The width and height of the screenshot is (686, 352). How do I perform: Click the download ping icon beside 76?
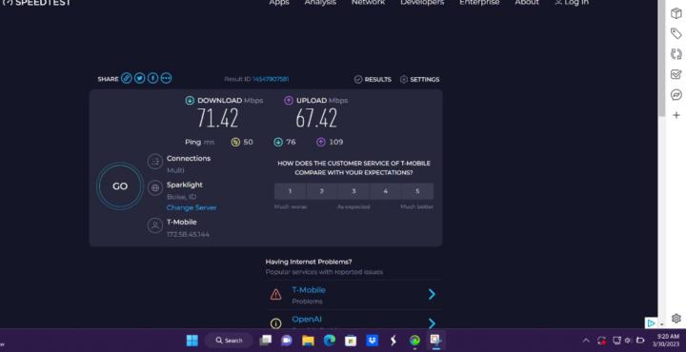[x=278, y=142]
